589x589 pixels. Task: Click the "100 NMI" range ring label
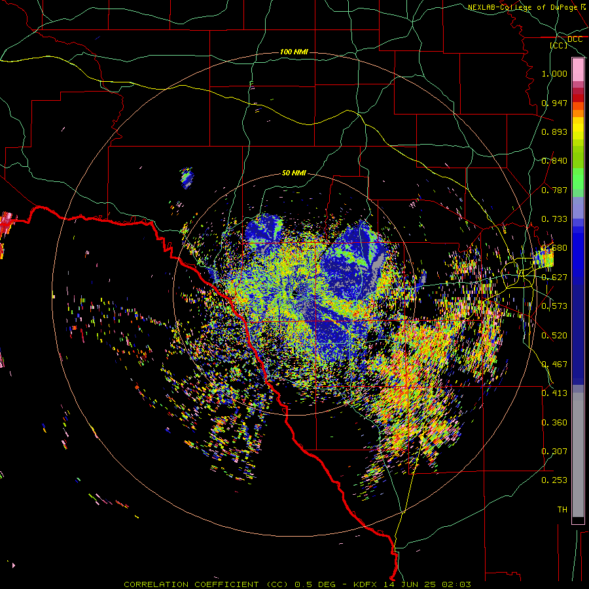tap(294, 52)
